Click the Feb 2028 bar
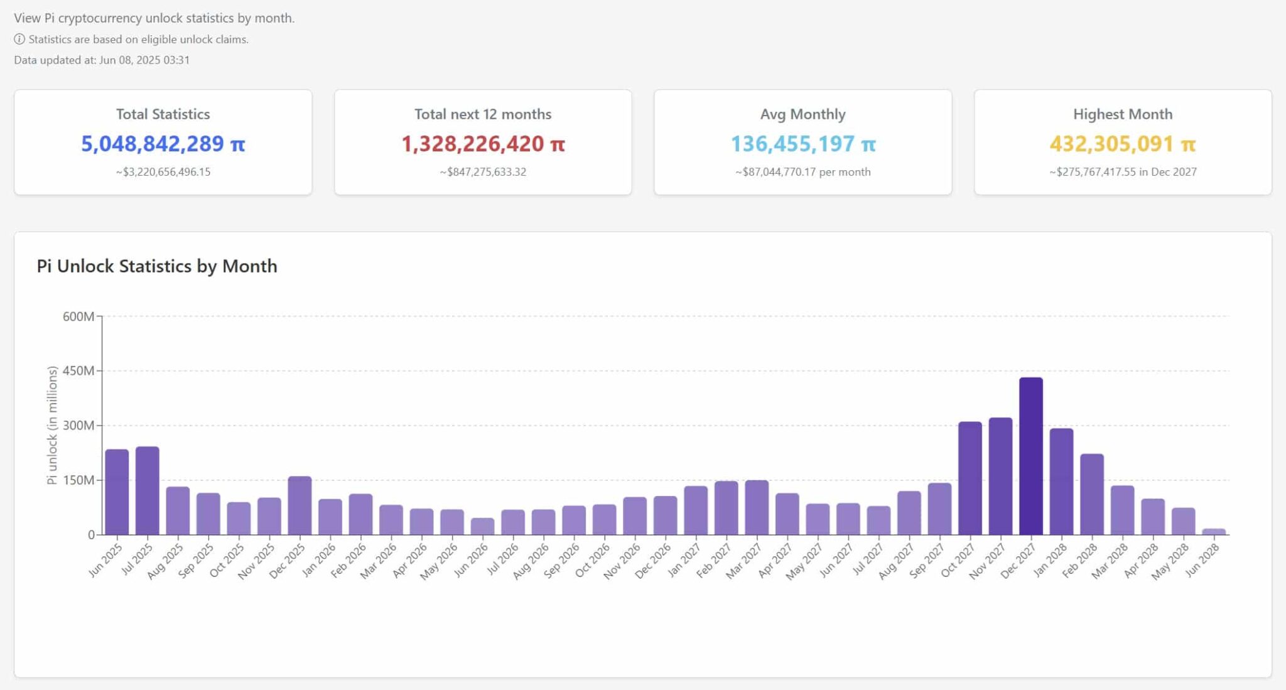 [1091, 495]
